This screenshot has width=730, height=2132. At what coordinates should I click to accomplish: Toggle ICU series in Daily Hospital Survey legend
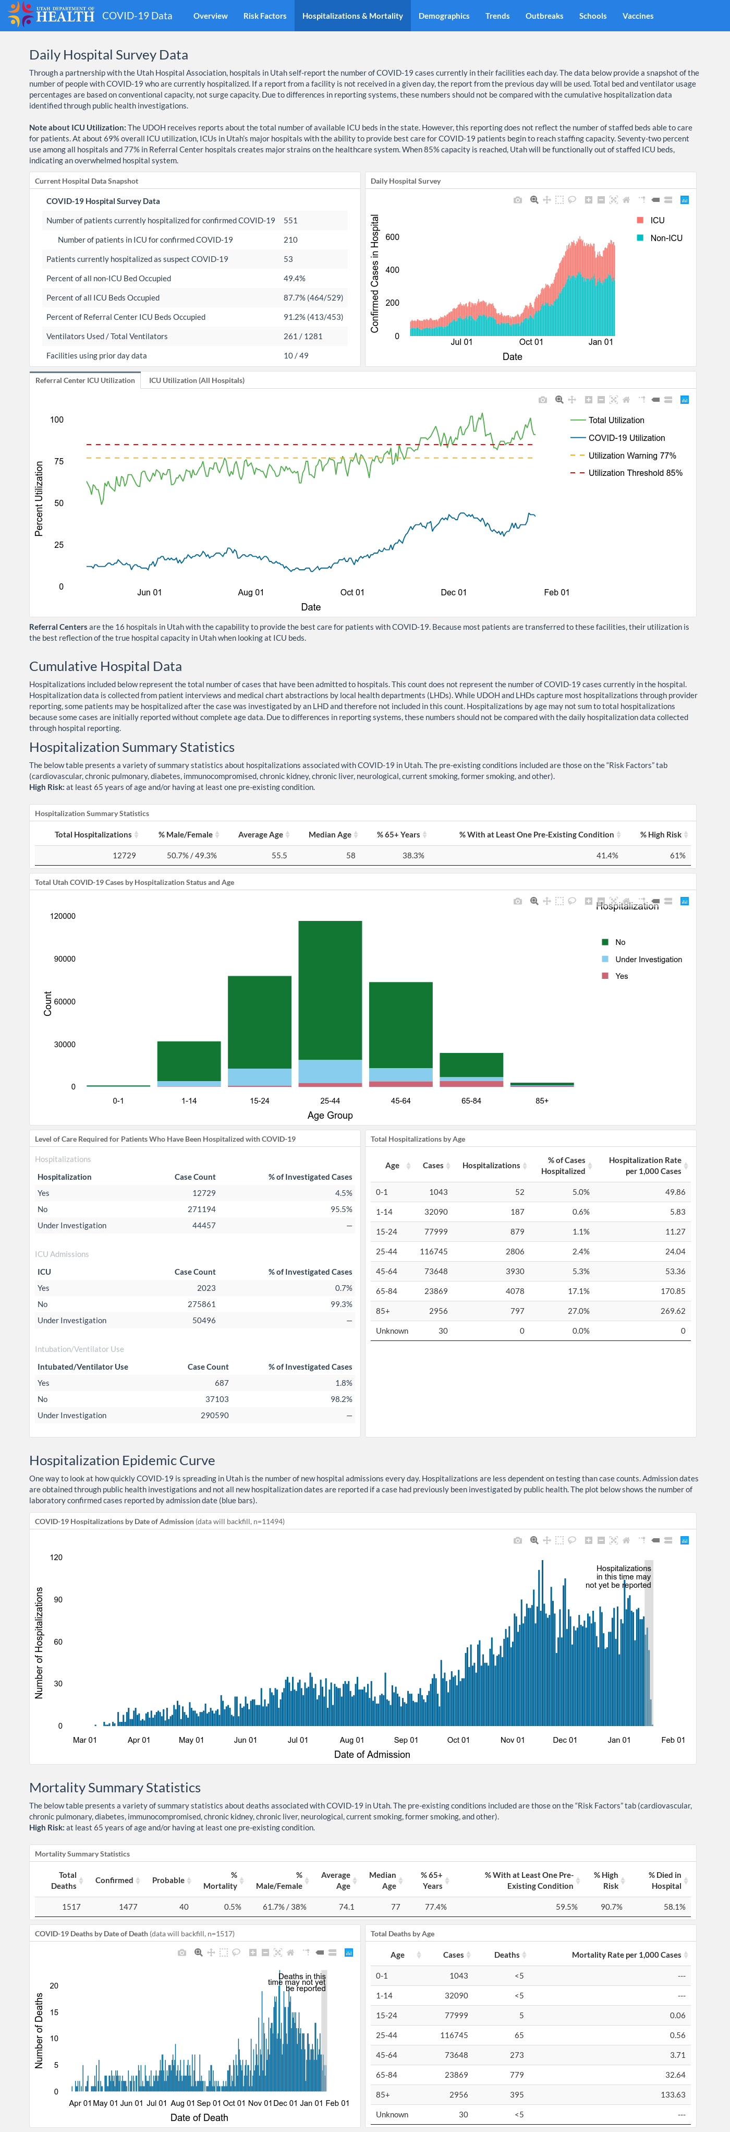pyautogui.click(x=651, y=220)
